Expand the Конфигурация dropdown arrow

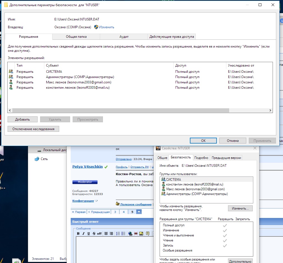pyautogui.click(x=96, y=201)
